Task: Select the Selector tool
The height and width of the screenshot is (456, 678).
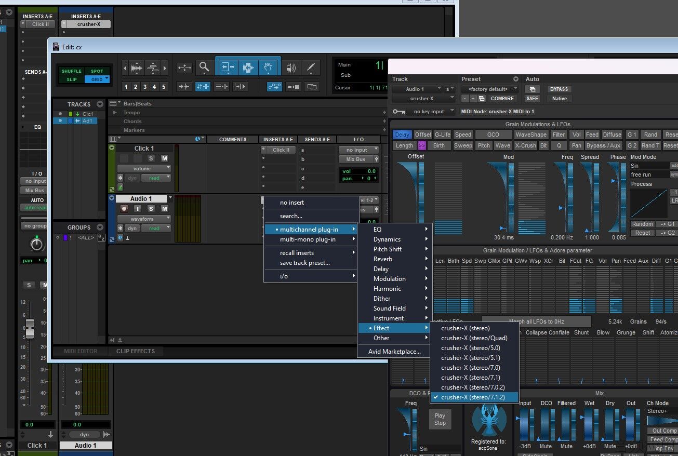Action: [x=248, y=68]
